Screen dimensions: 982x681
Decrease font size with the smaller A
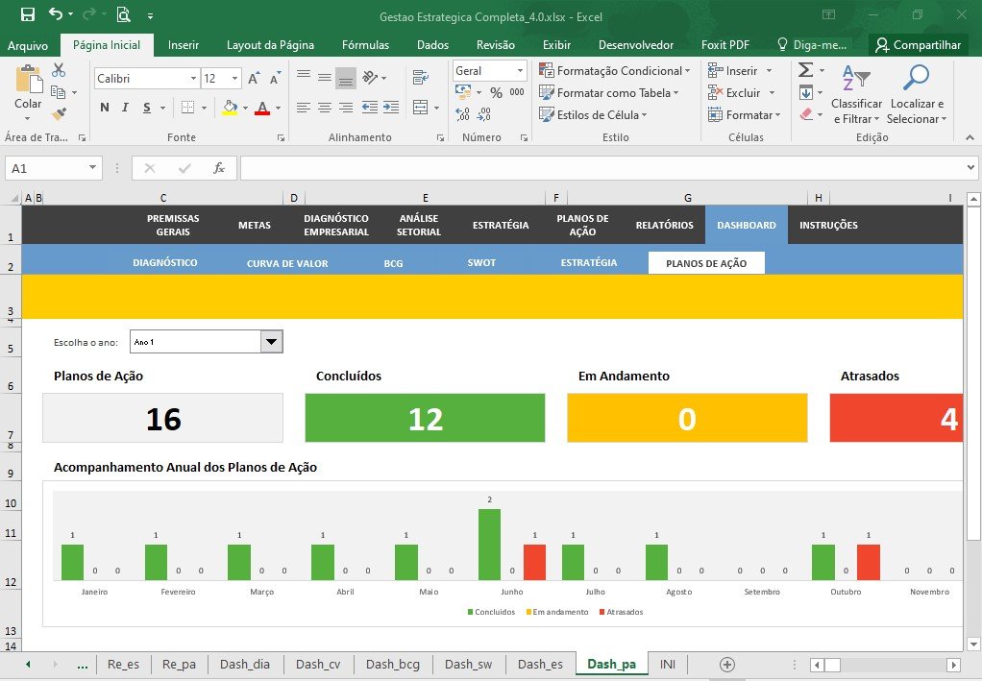275,78
